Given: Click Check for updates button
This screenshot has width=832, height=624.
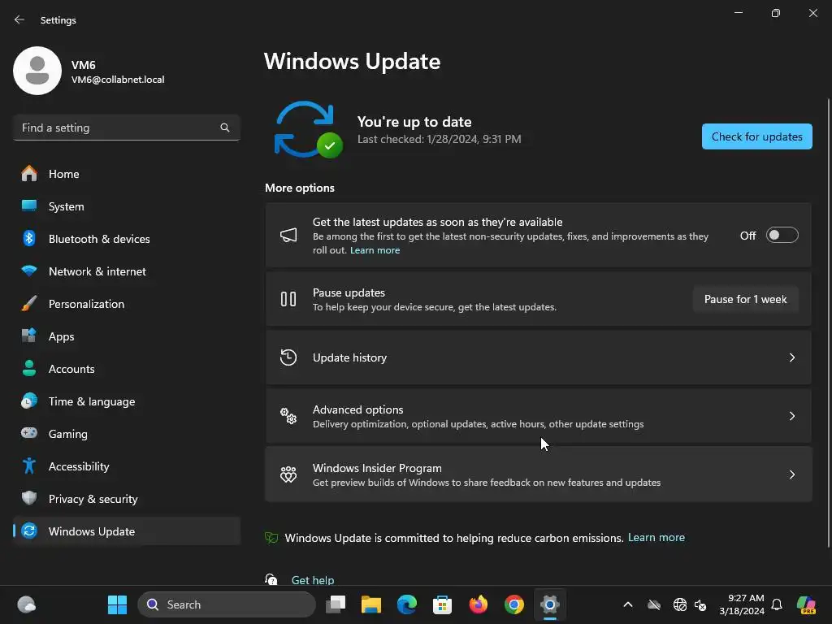Looking at the screenshot, I should pyautogui.click(x=756, y=136).
